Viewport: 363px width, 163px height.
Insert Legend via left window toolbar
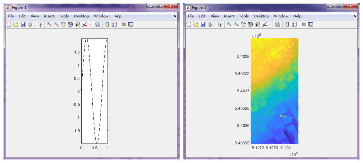(114, 24)
